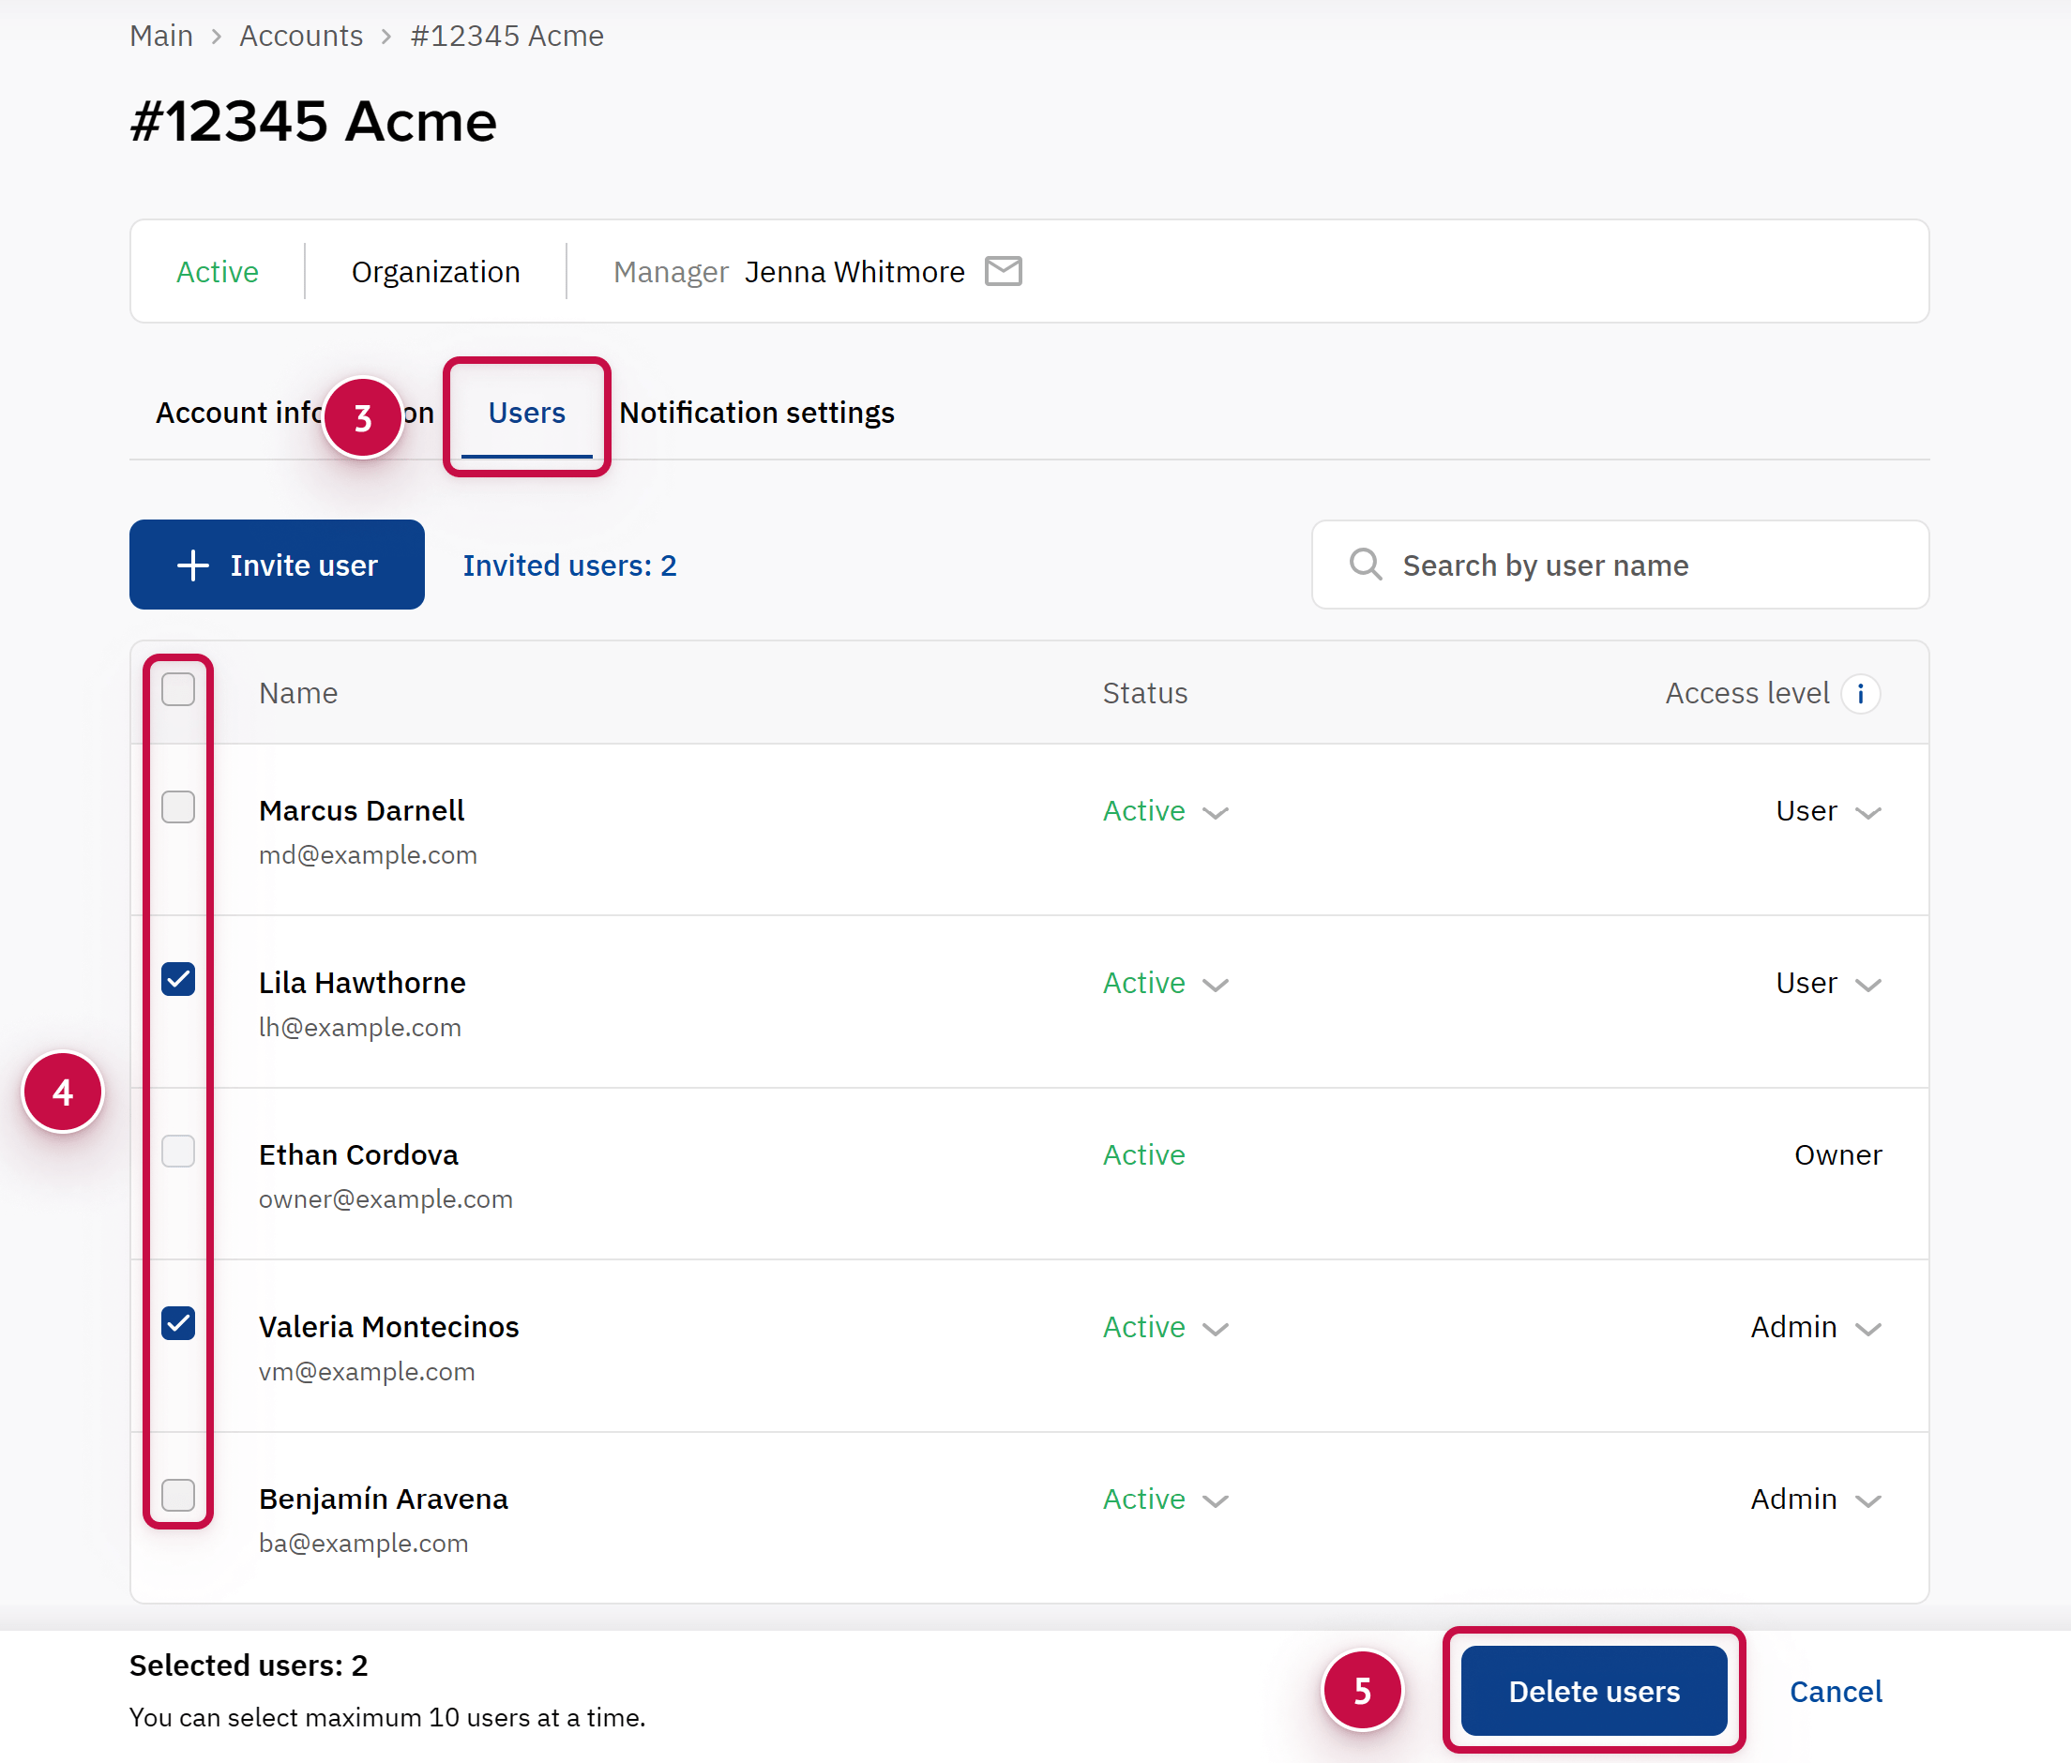Click breadcrumb arrow after Main
2071x1763 pixels.
coord(216,37)
